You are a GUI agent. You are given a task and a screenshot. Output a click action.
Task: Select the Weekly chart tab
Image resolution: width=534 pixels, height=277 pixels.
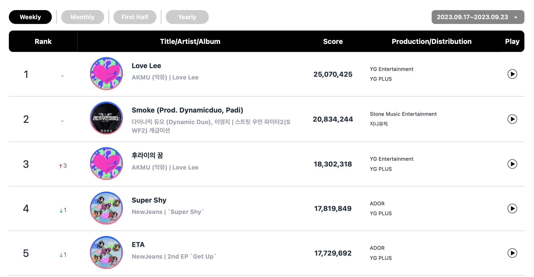coord(30,17)
